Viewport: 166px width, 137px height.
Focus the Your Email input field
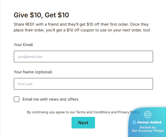(x=83, y=57)
